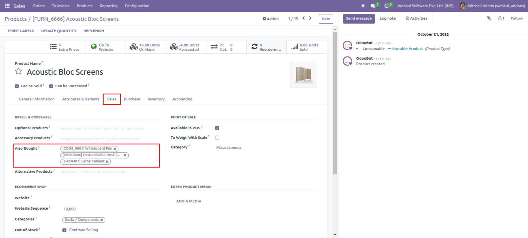Open the Configuration menu
Viewport: 528px width, 238px height.
coord(137,6)
